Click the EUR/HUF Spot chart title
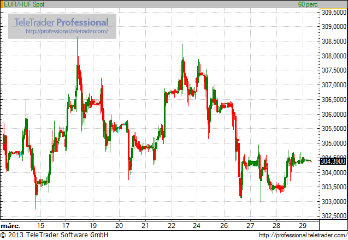This screenshot has height=240, width=348. coord(24,4)
